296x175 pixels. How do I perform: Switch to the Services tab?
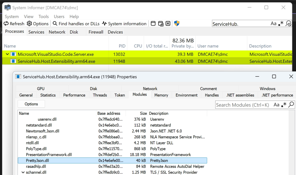click(36, 32)
